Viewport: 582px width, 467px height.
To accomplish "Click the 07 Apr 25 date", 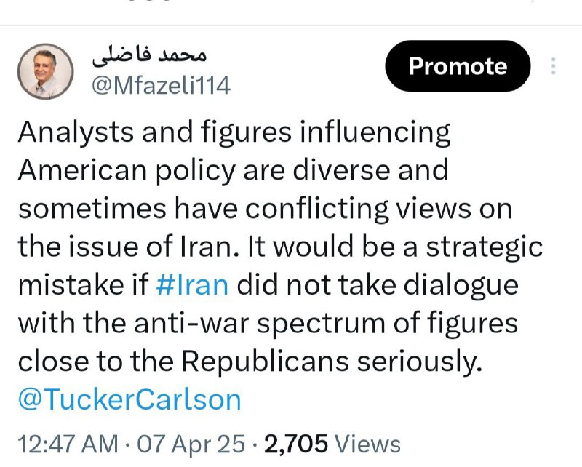I will pos(191,444).
